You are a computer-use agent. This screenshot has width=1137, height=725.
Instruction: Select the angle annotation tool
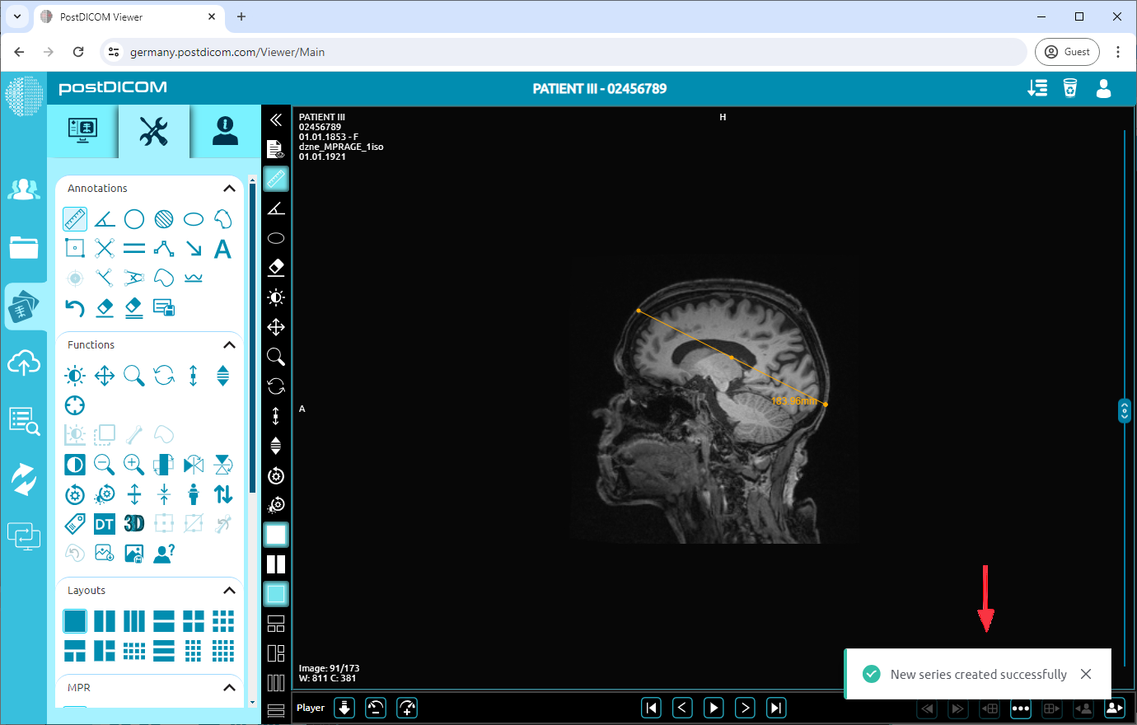[x=105, y=219]
